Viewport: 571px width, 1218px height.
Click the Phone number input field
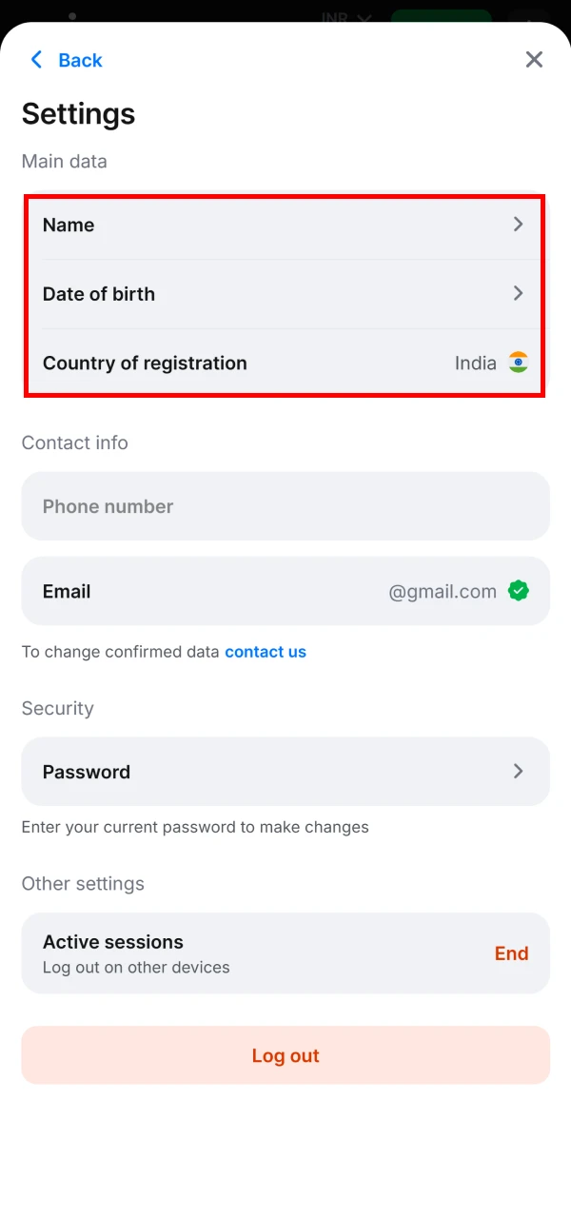pos(285,505)
